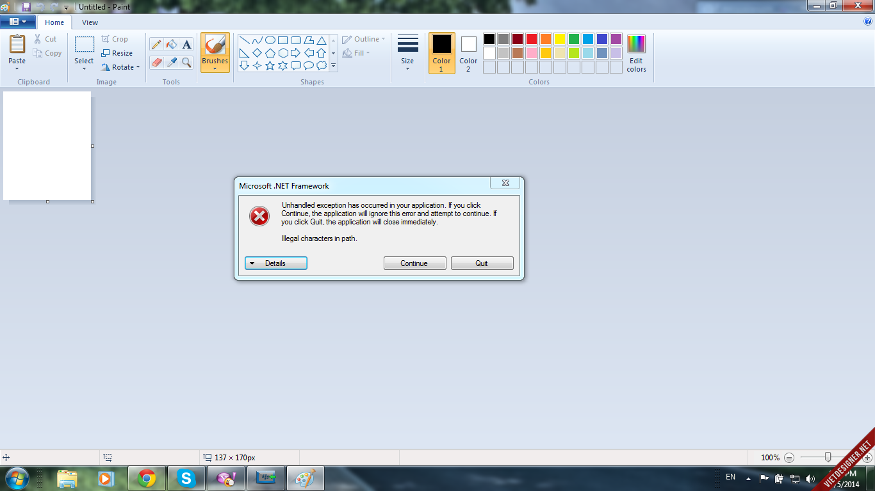Choose the Four-point star shape
Screen dimensions: 875x491
[257, 65]
